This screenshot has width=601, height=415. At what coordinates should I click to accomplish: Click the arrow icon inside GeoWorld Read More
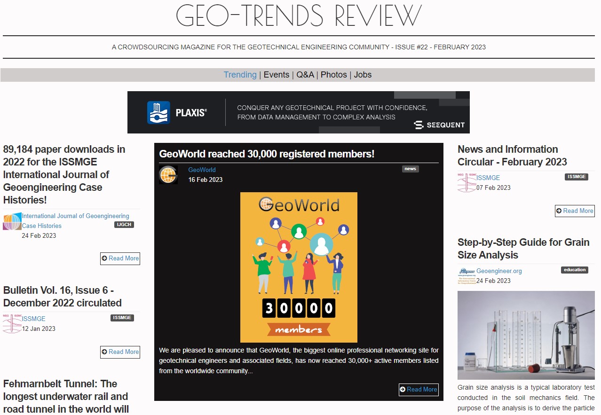[403, 389]
